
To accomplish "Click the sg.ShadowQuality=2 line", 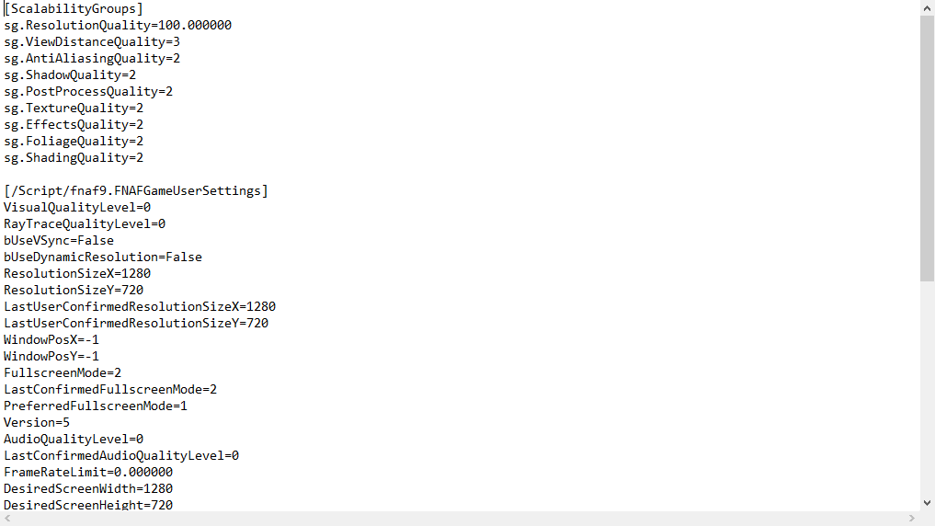I will [x=70, y=75].
